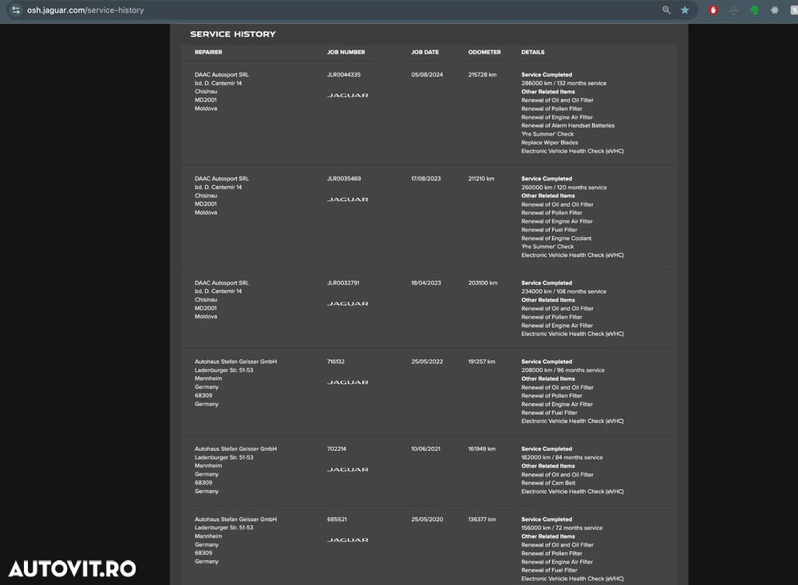This screenshot has width=798, height=585.
Task: Click odometer reading 215728 km
Action: click(483, 74)
